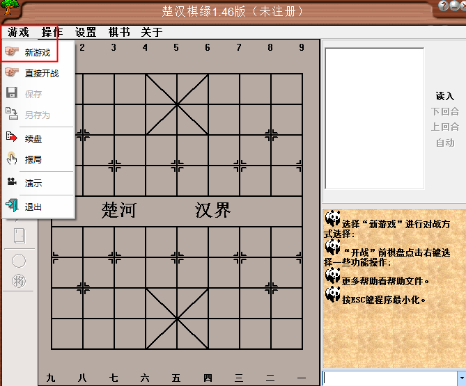Click the hint text 按ESC键程序最小化

(x=384, y=300)
